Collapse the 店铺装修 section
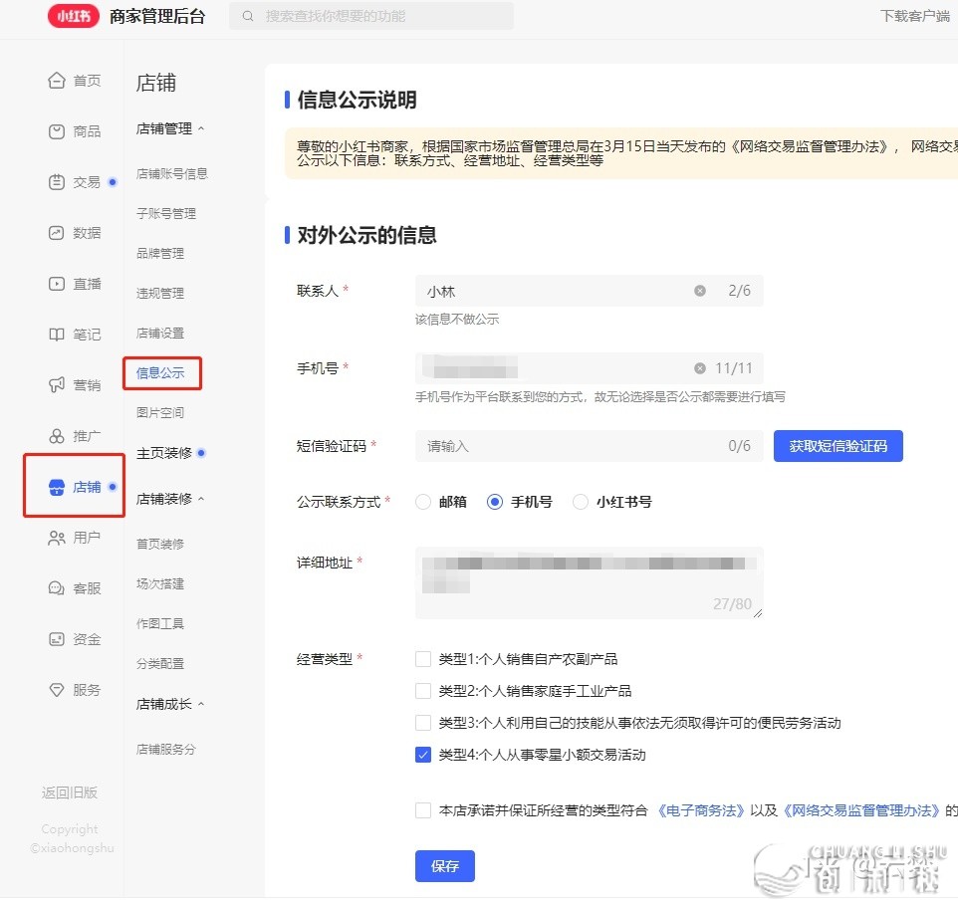The height and width of the screenshot is (905, 958). click(x=164, y=498)
